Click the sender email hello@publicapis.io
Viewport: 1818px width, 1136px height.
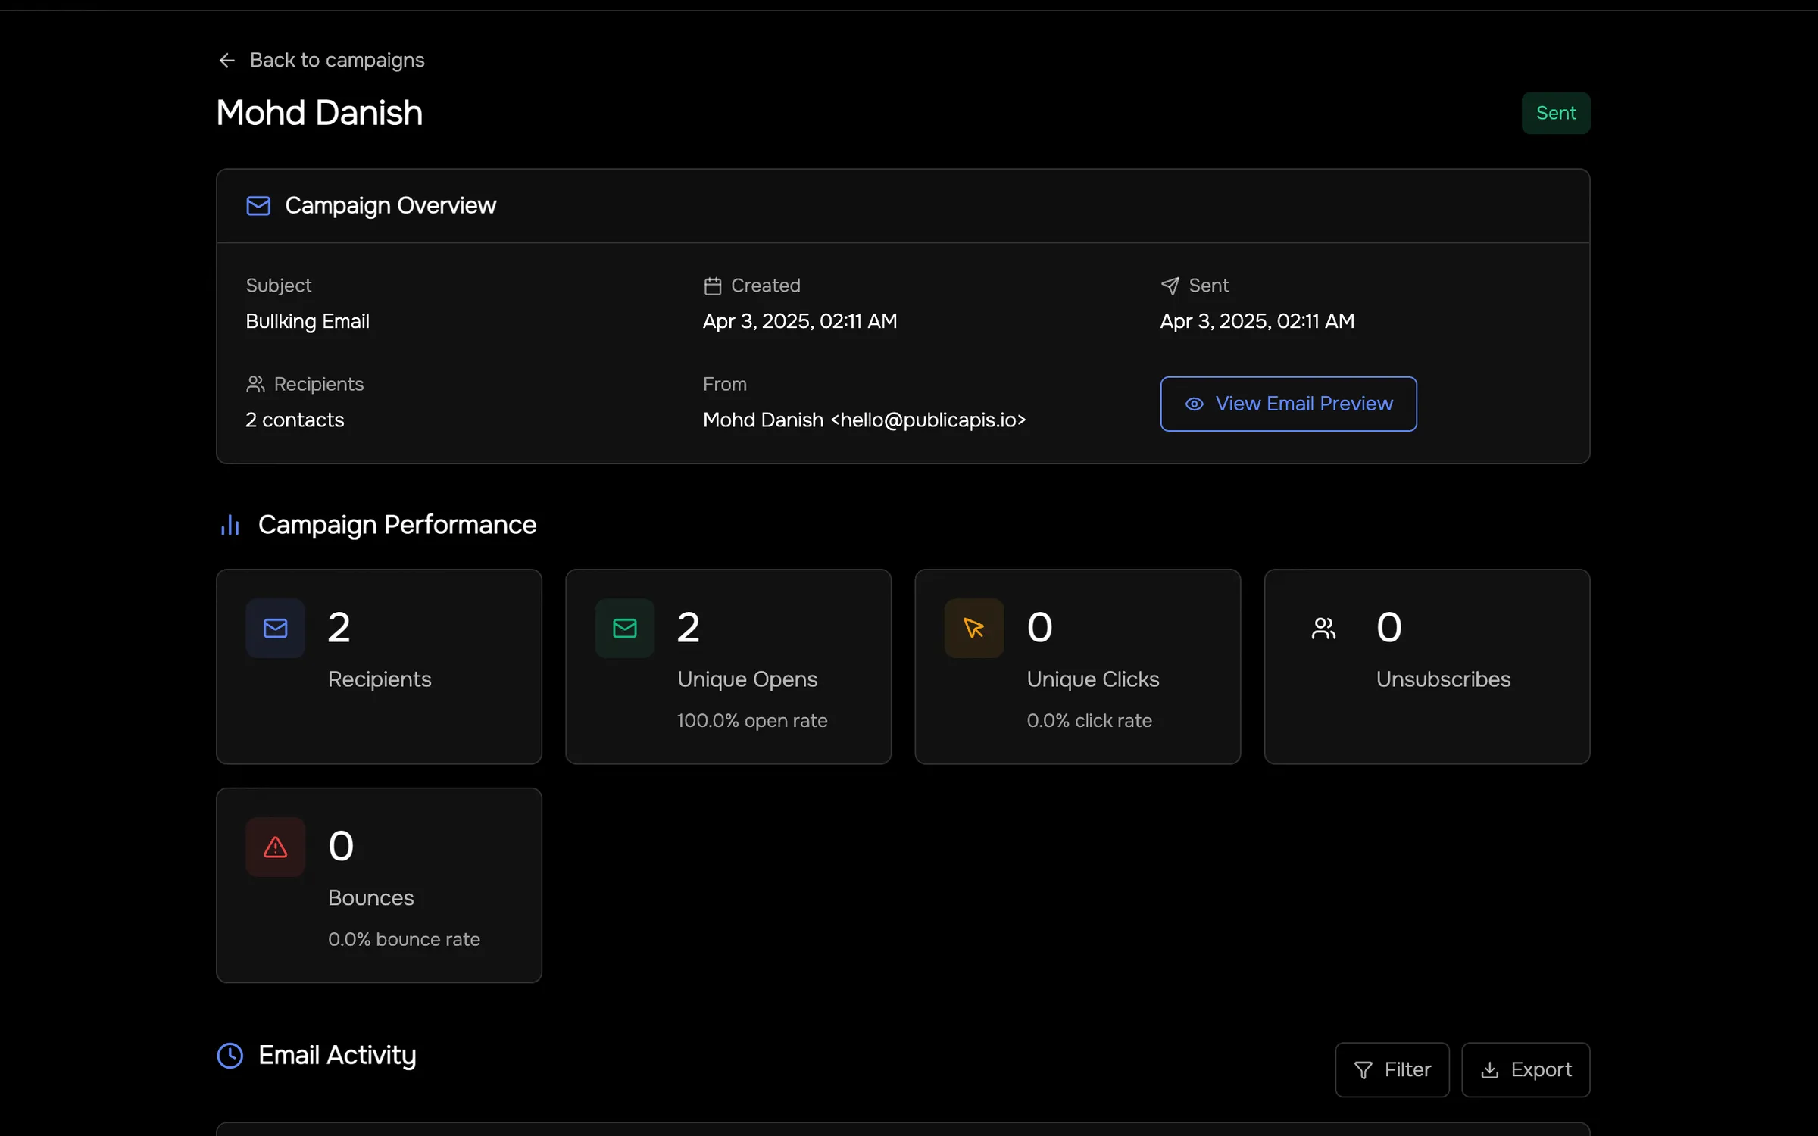pos(928,420)
